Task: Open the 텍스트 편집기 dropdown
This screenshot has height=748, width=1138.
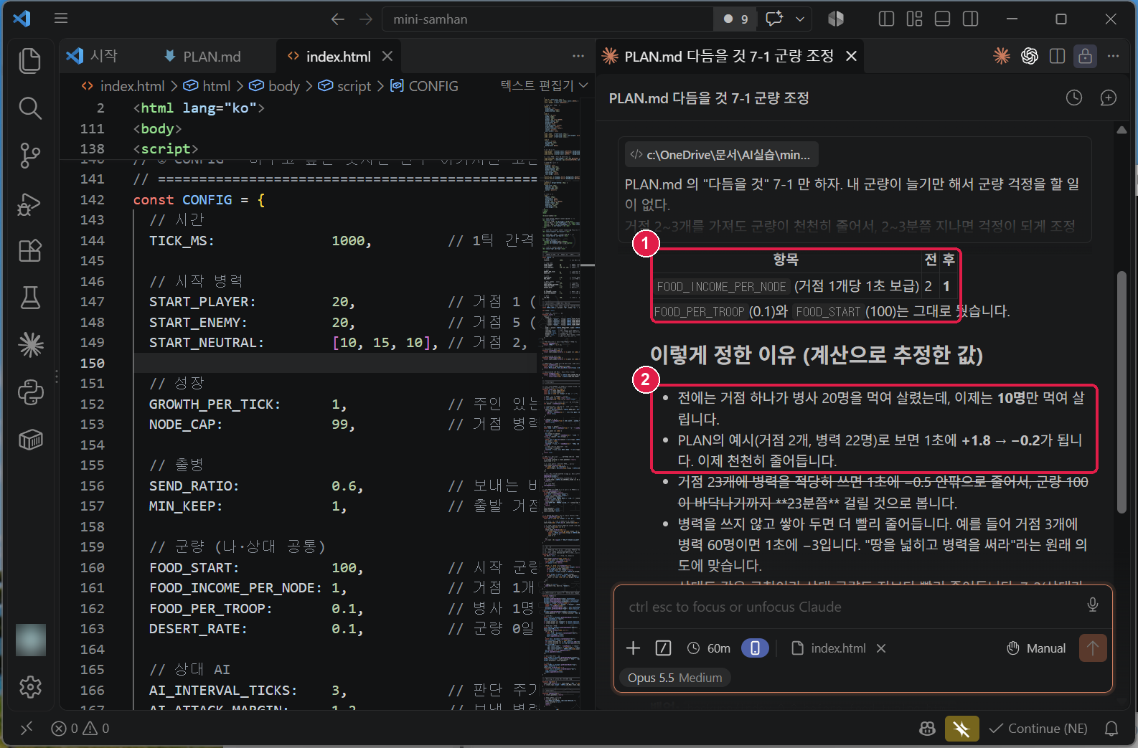Action: pos(544,86)
